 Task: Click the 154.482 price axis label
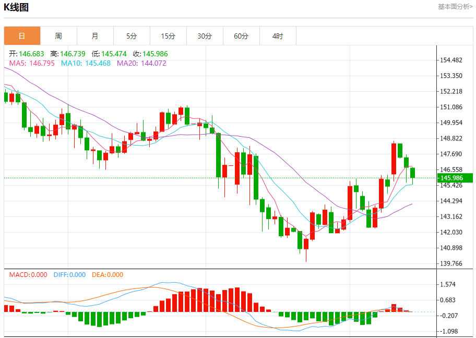click(451, 60)
